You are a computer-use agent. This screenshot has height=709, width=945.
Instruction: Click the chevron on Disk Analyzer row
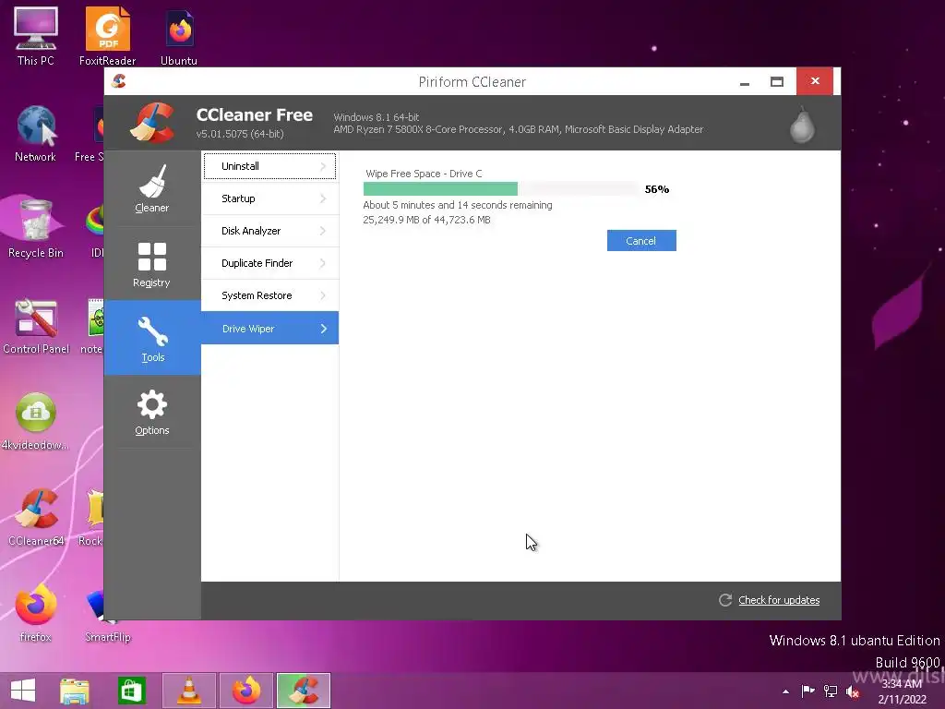[x=323, y=231]
